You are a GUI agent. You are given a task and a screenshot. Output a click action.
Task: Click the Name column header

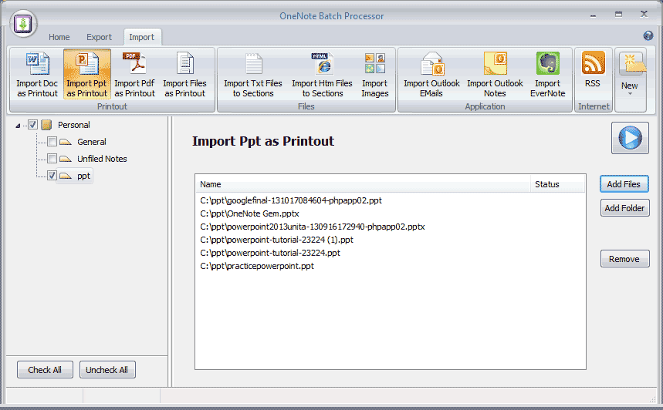364,184
